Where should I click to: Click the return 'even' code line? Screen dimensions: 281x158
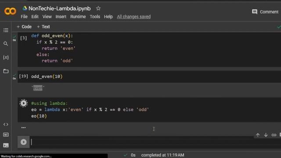(58, 48)
